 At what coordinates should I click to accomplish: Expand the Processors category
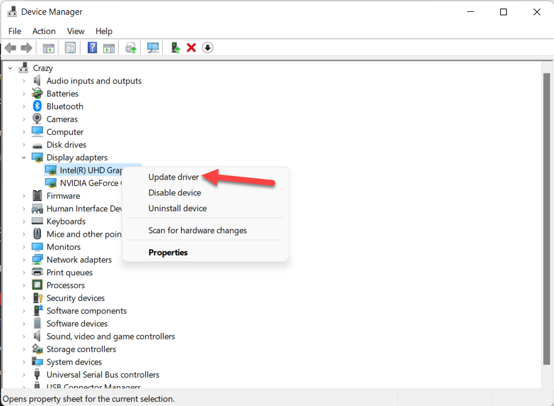click(23, 285)
